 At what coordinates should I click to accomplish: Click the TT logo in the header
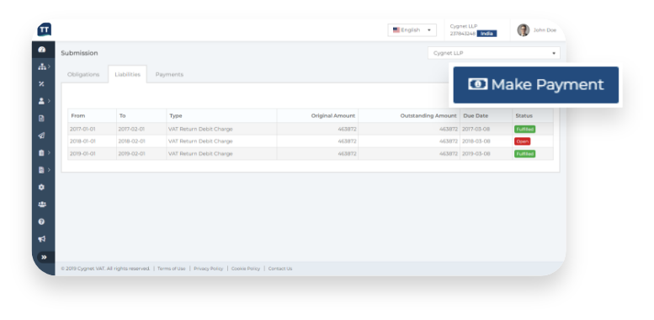pyautogui.click(x=45, y=29)
